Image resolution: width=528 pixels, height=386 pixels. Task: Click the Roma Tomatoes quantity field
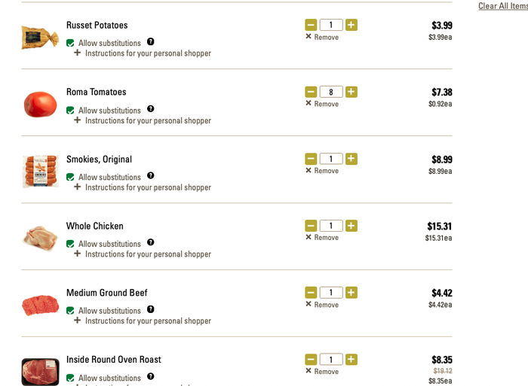(331, 92)
